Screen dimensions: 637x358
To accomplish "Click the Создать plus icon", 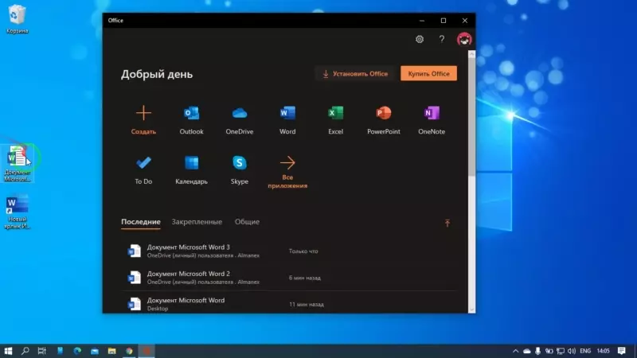I will [143, 113].
